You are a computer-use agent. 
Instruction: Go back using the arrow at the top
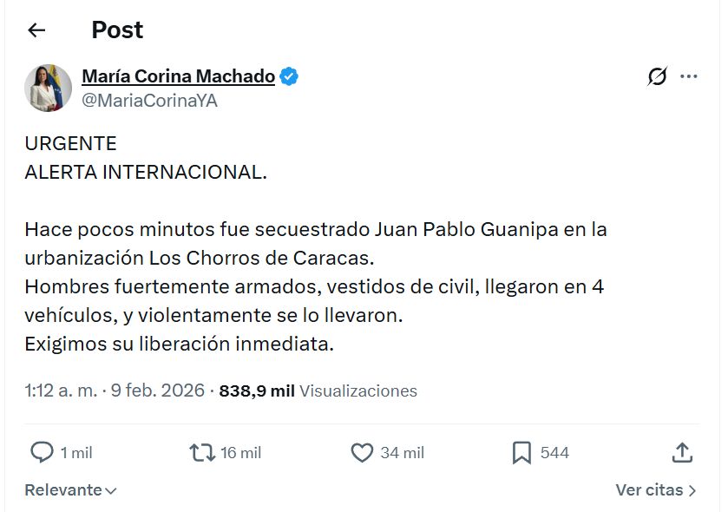point(35,29)
